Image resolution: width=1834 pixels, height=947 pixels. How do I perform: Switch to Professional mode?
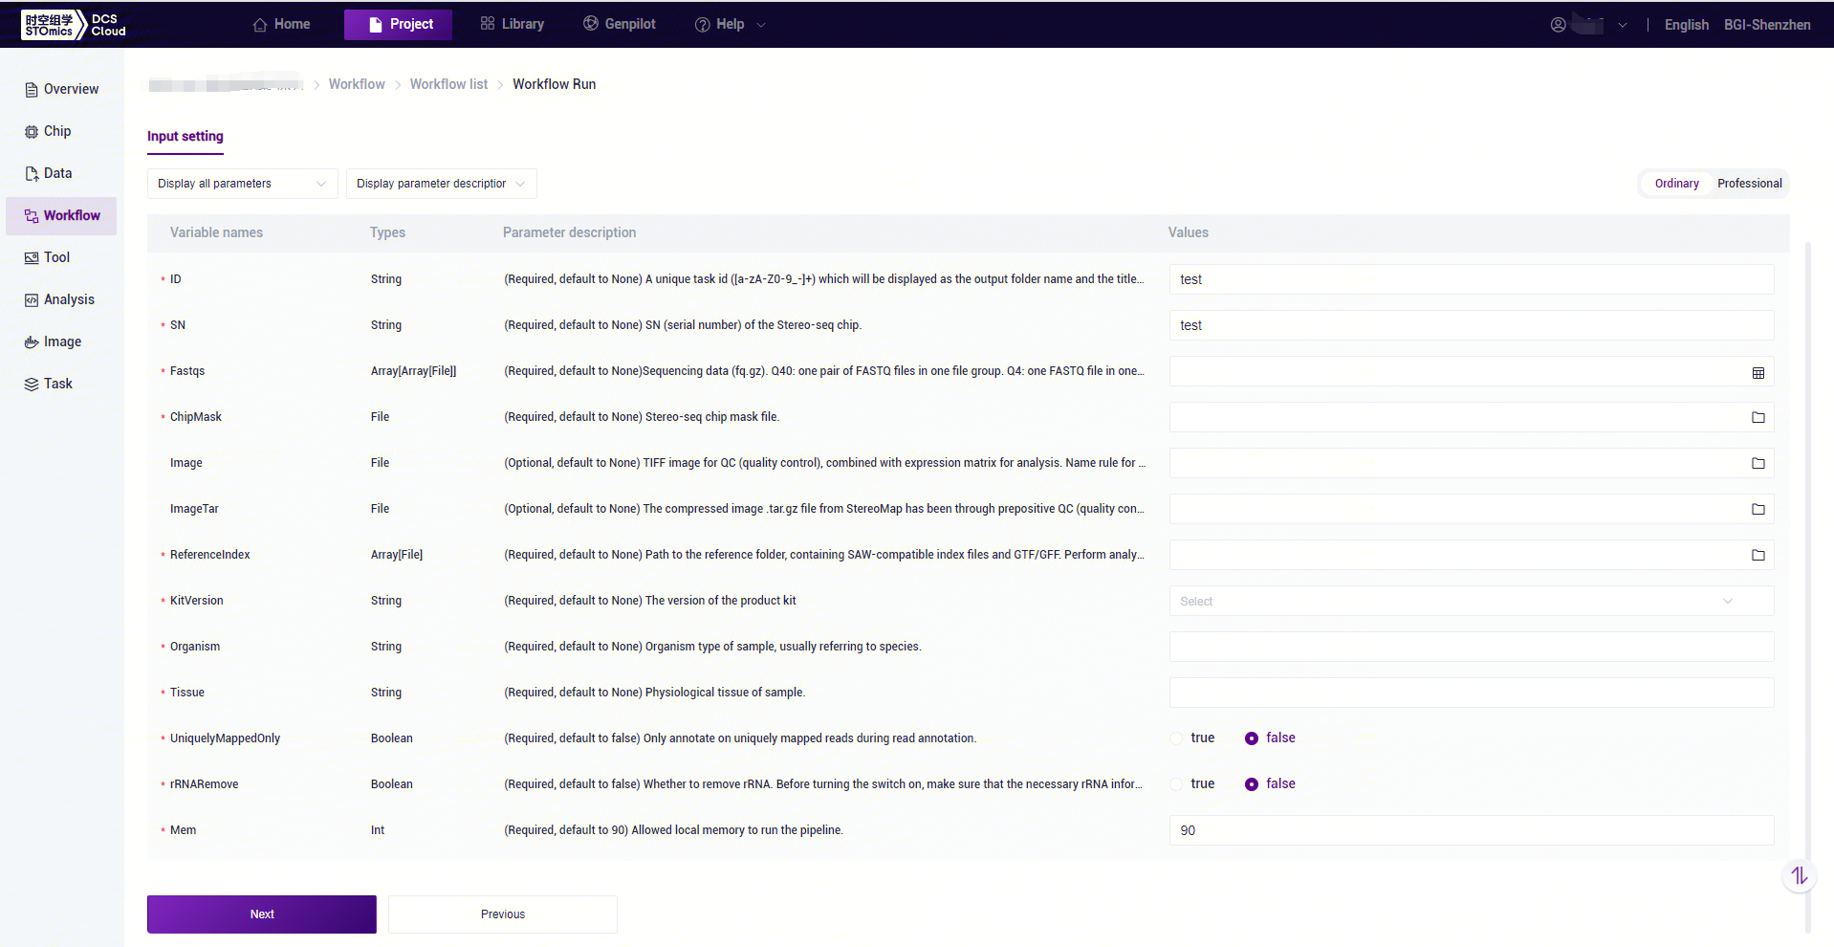pyautogui.click(x=1749, y=184)
